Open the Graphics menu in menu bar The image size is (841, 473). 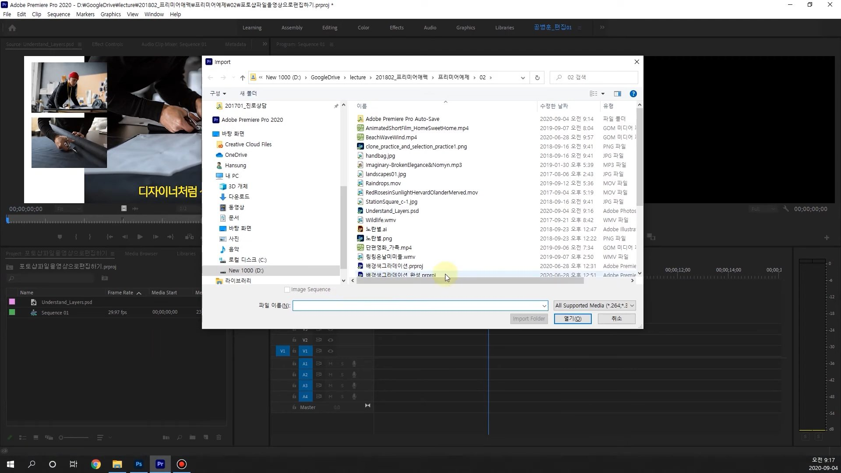(x=110, y=14)
